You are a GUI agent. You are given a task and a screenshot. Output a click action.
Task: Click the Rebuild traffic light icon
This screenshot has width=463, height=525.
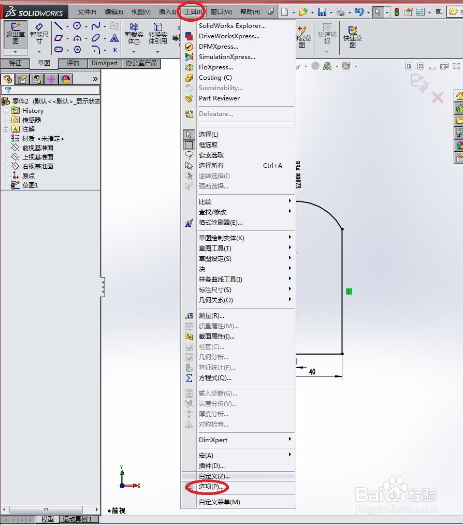tap(397, 12)
